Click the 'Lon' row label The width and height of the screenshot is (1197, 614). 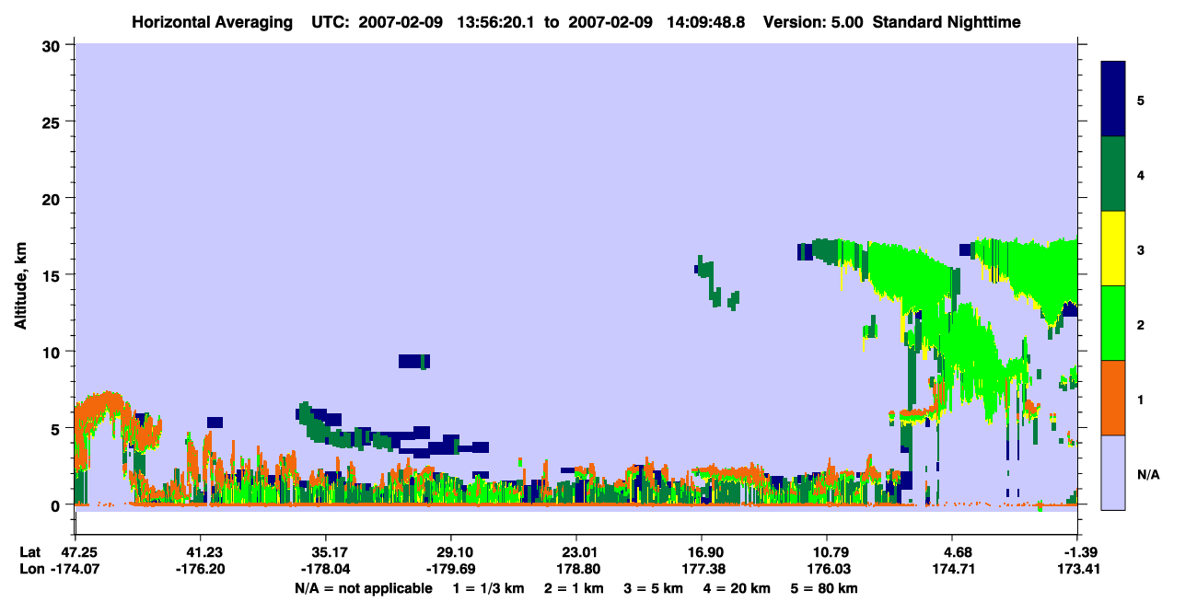pyautogui.click(x=31, y=570)
